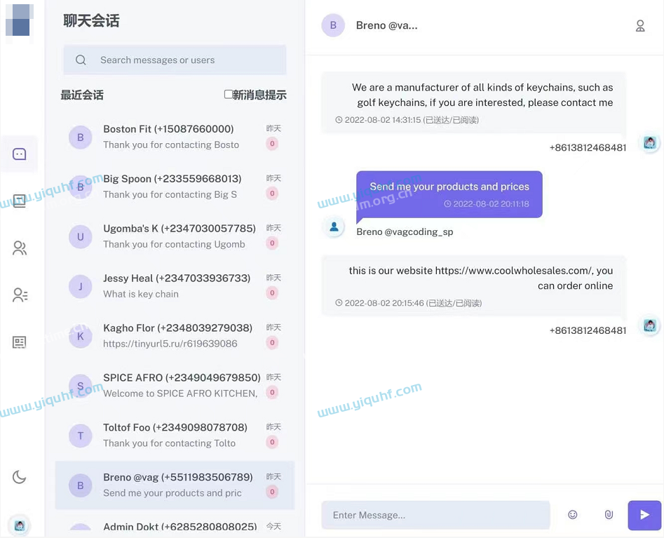Screen dimensions: 664x538
Task: Click unread badge on Breno @vag row
Action: click(x=272, y=492)
